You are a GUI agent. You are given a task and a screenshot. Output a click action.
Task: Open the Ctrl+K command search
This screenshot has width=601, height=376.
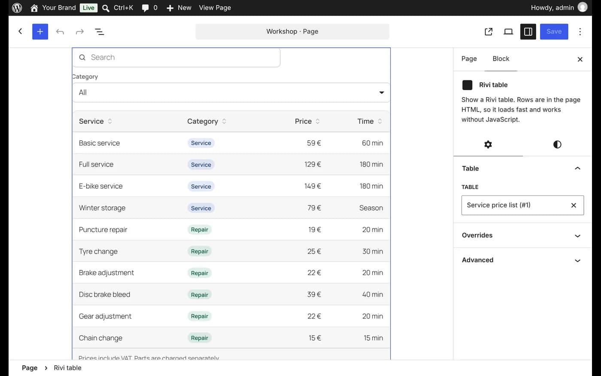(118, 8)
